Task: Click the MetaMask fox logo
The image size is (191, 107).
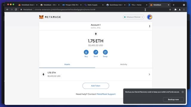Action: [41, 17]
